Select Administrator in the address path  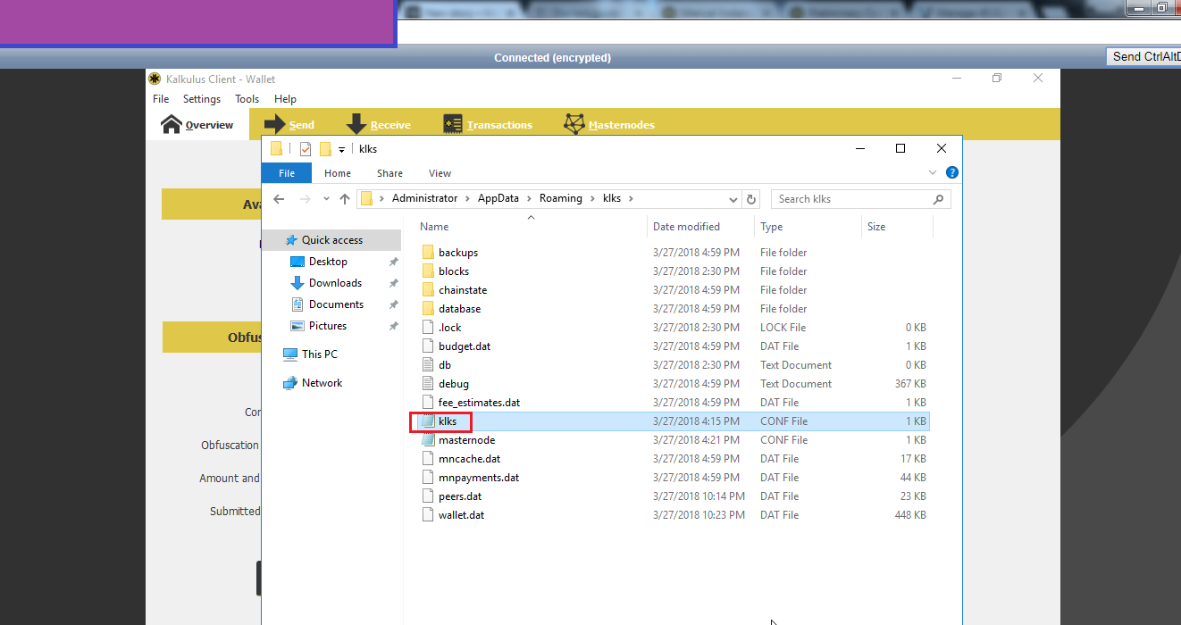click(x=424, y=198)
